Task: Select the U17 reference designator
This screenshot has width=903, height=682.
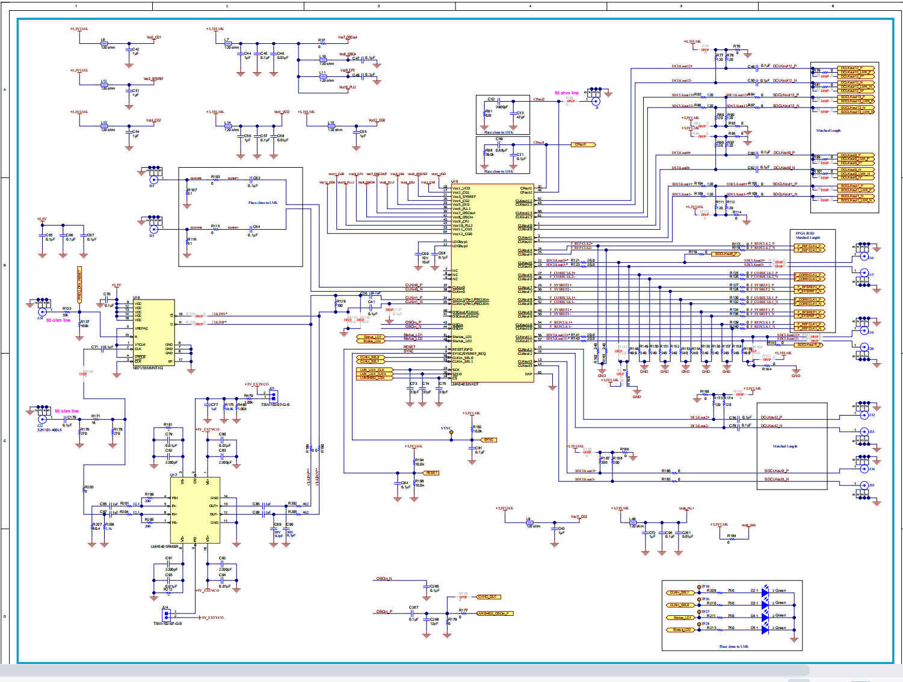Action: point(174,475)
